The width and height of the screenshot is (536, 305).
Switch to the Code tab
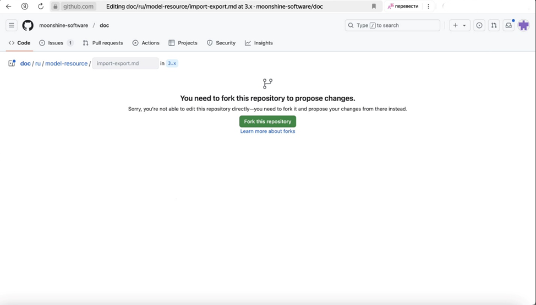[x=19, y=43]
